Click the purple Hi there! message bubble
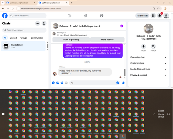The width and height of the screenshot is (173, 139). click(93, 51)
